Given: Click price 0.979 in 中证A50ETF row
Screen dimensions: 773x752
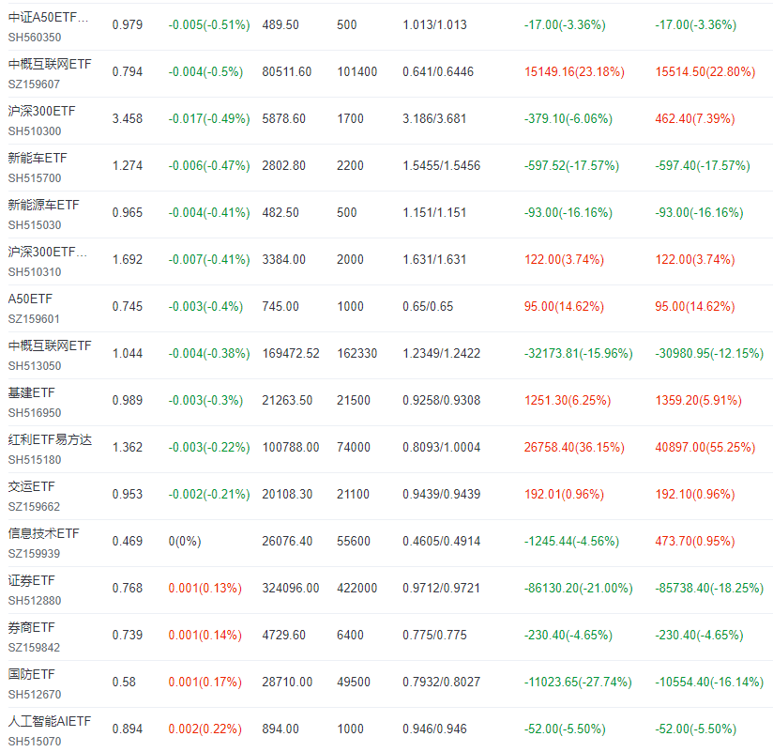Looking at the screenshot, I should click(x=128, y=24).
